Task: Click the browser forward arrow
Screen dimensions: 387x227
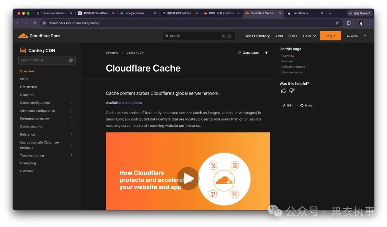Action: pos(26,23)
